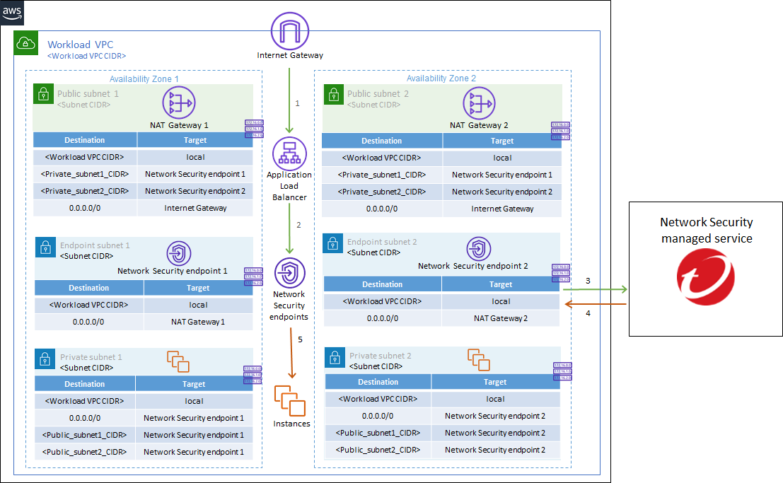Click <Public_subnet1_CIDR> in Private subnet 1 table
Screen dimensions: 783x483
pos(84,435)
